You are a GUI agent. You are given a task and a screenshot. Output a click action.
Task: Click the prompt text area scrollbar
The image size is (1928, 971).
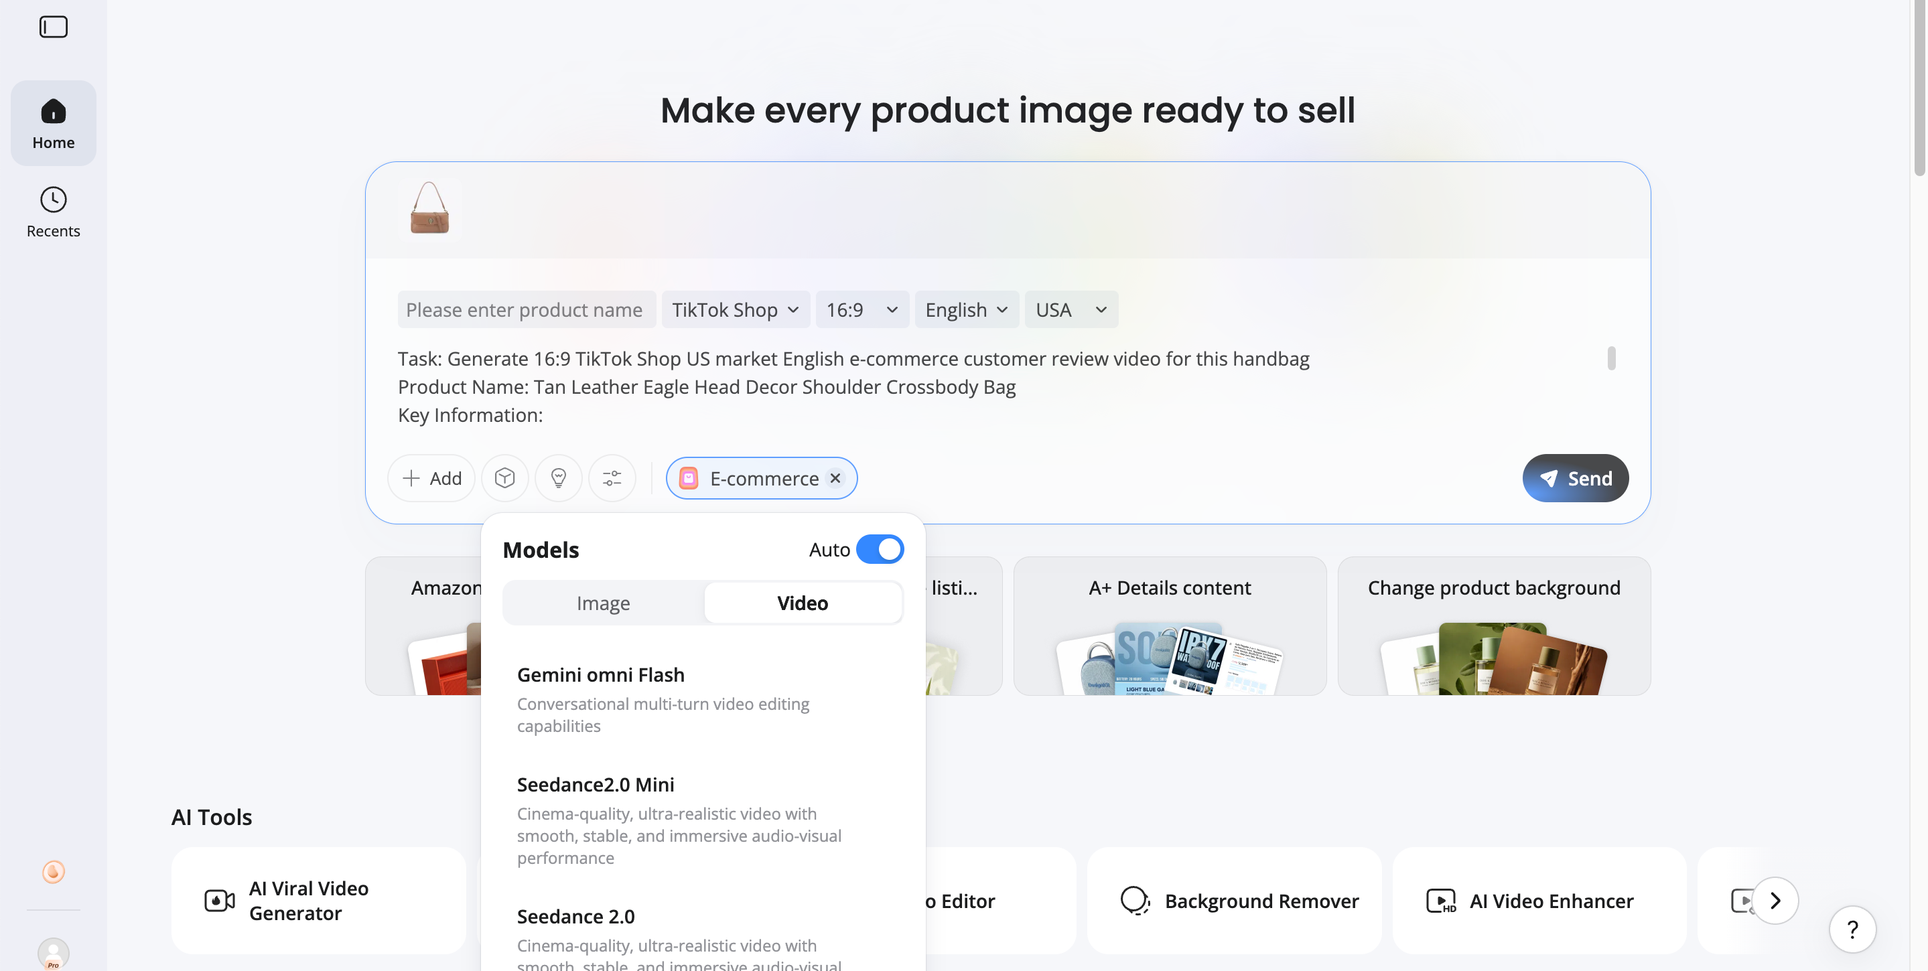pyautogui.click(x=1611, y=358)
